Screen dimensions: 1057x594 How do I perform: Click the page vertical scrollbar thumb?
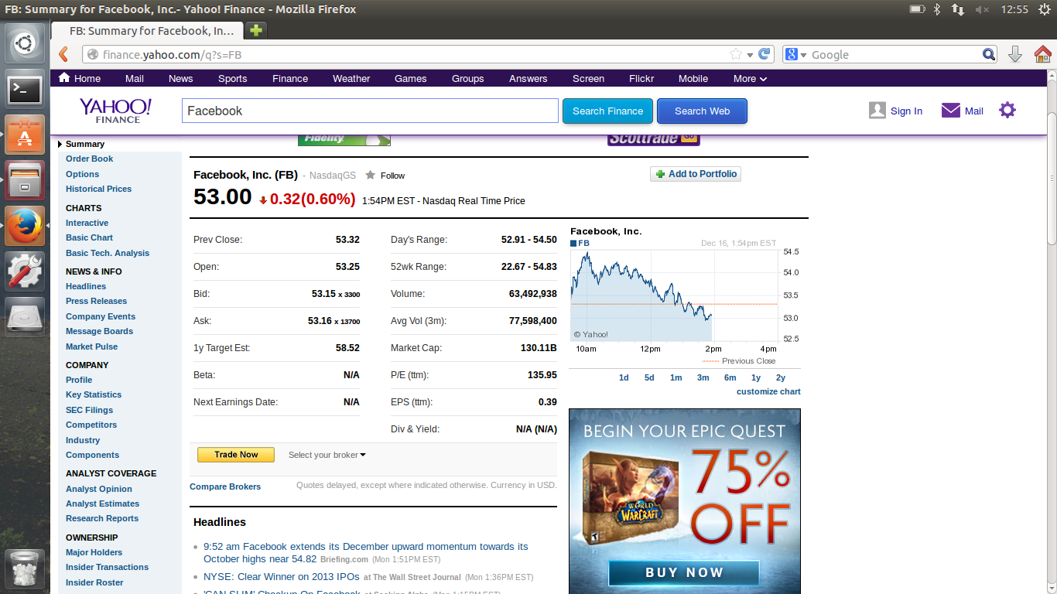pyautogui.click(x=1052, y=179)
